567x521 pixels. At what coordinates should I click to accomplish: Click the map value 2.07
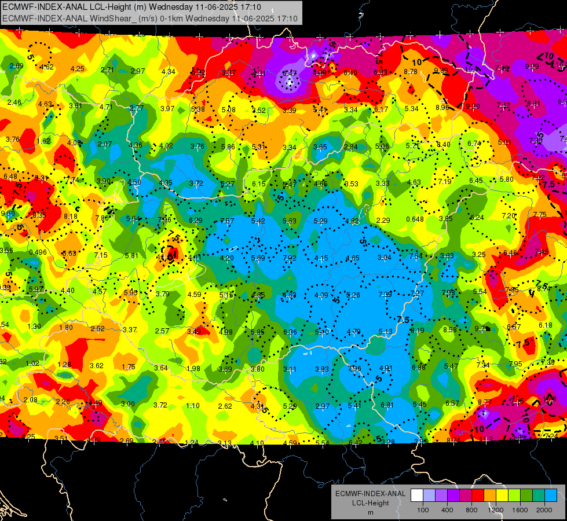point(105,144)
